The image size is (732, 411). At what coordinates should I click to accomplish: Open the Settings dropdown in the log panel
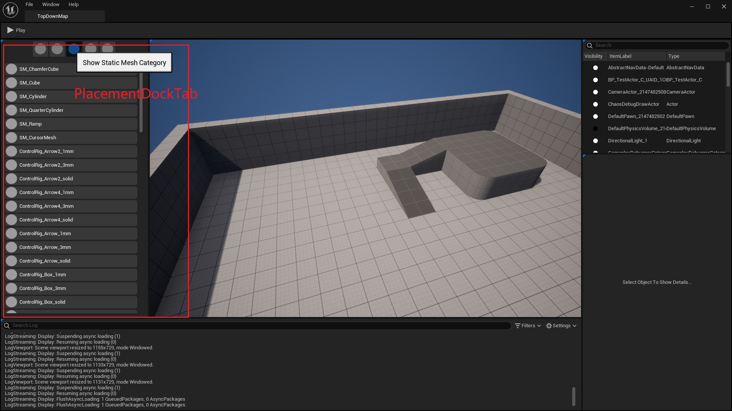[560, 325]
